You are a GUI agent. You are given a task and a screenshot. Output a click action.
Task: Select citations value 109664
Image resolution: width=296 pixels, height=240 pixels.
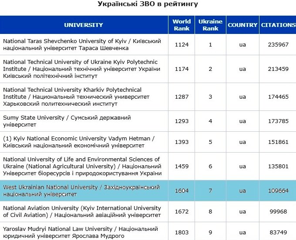278,191
